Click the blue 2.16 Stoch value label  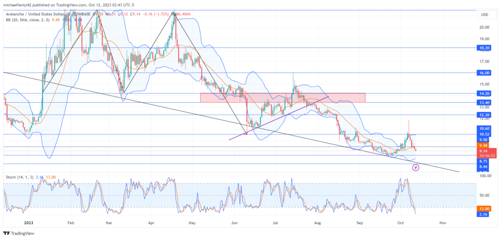tap(485, 215)
